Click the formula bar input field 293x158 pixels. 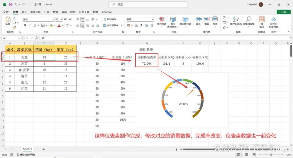(x=164, y=38)
